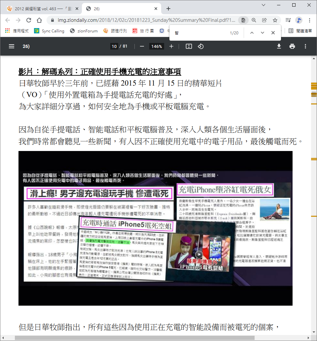Image resolution: width=317 pixels, height=341 pixels.
Task: Open the bookmark icon after 旅行團
Action: (x=162, y=31)
